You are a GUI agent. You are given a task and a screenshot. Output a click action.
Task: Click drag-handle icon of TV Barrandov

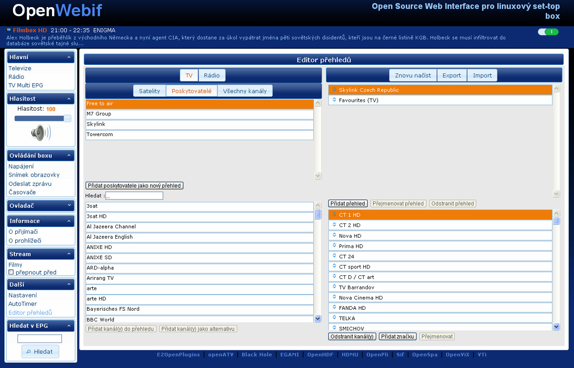click(334, 287)
